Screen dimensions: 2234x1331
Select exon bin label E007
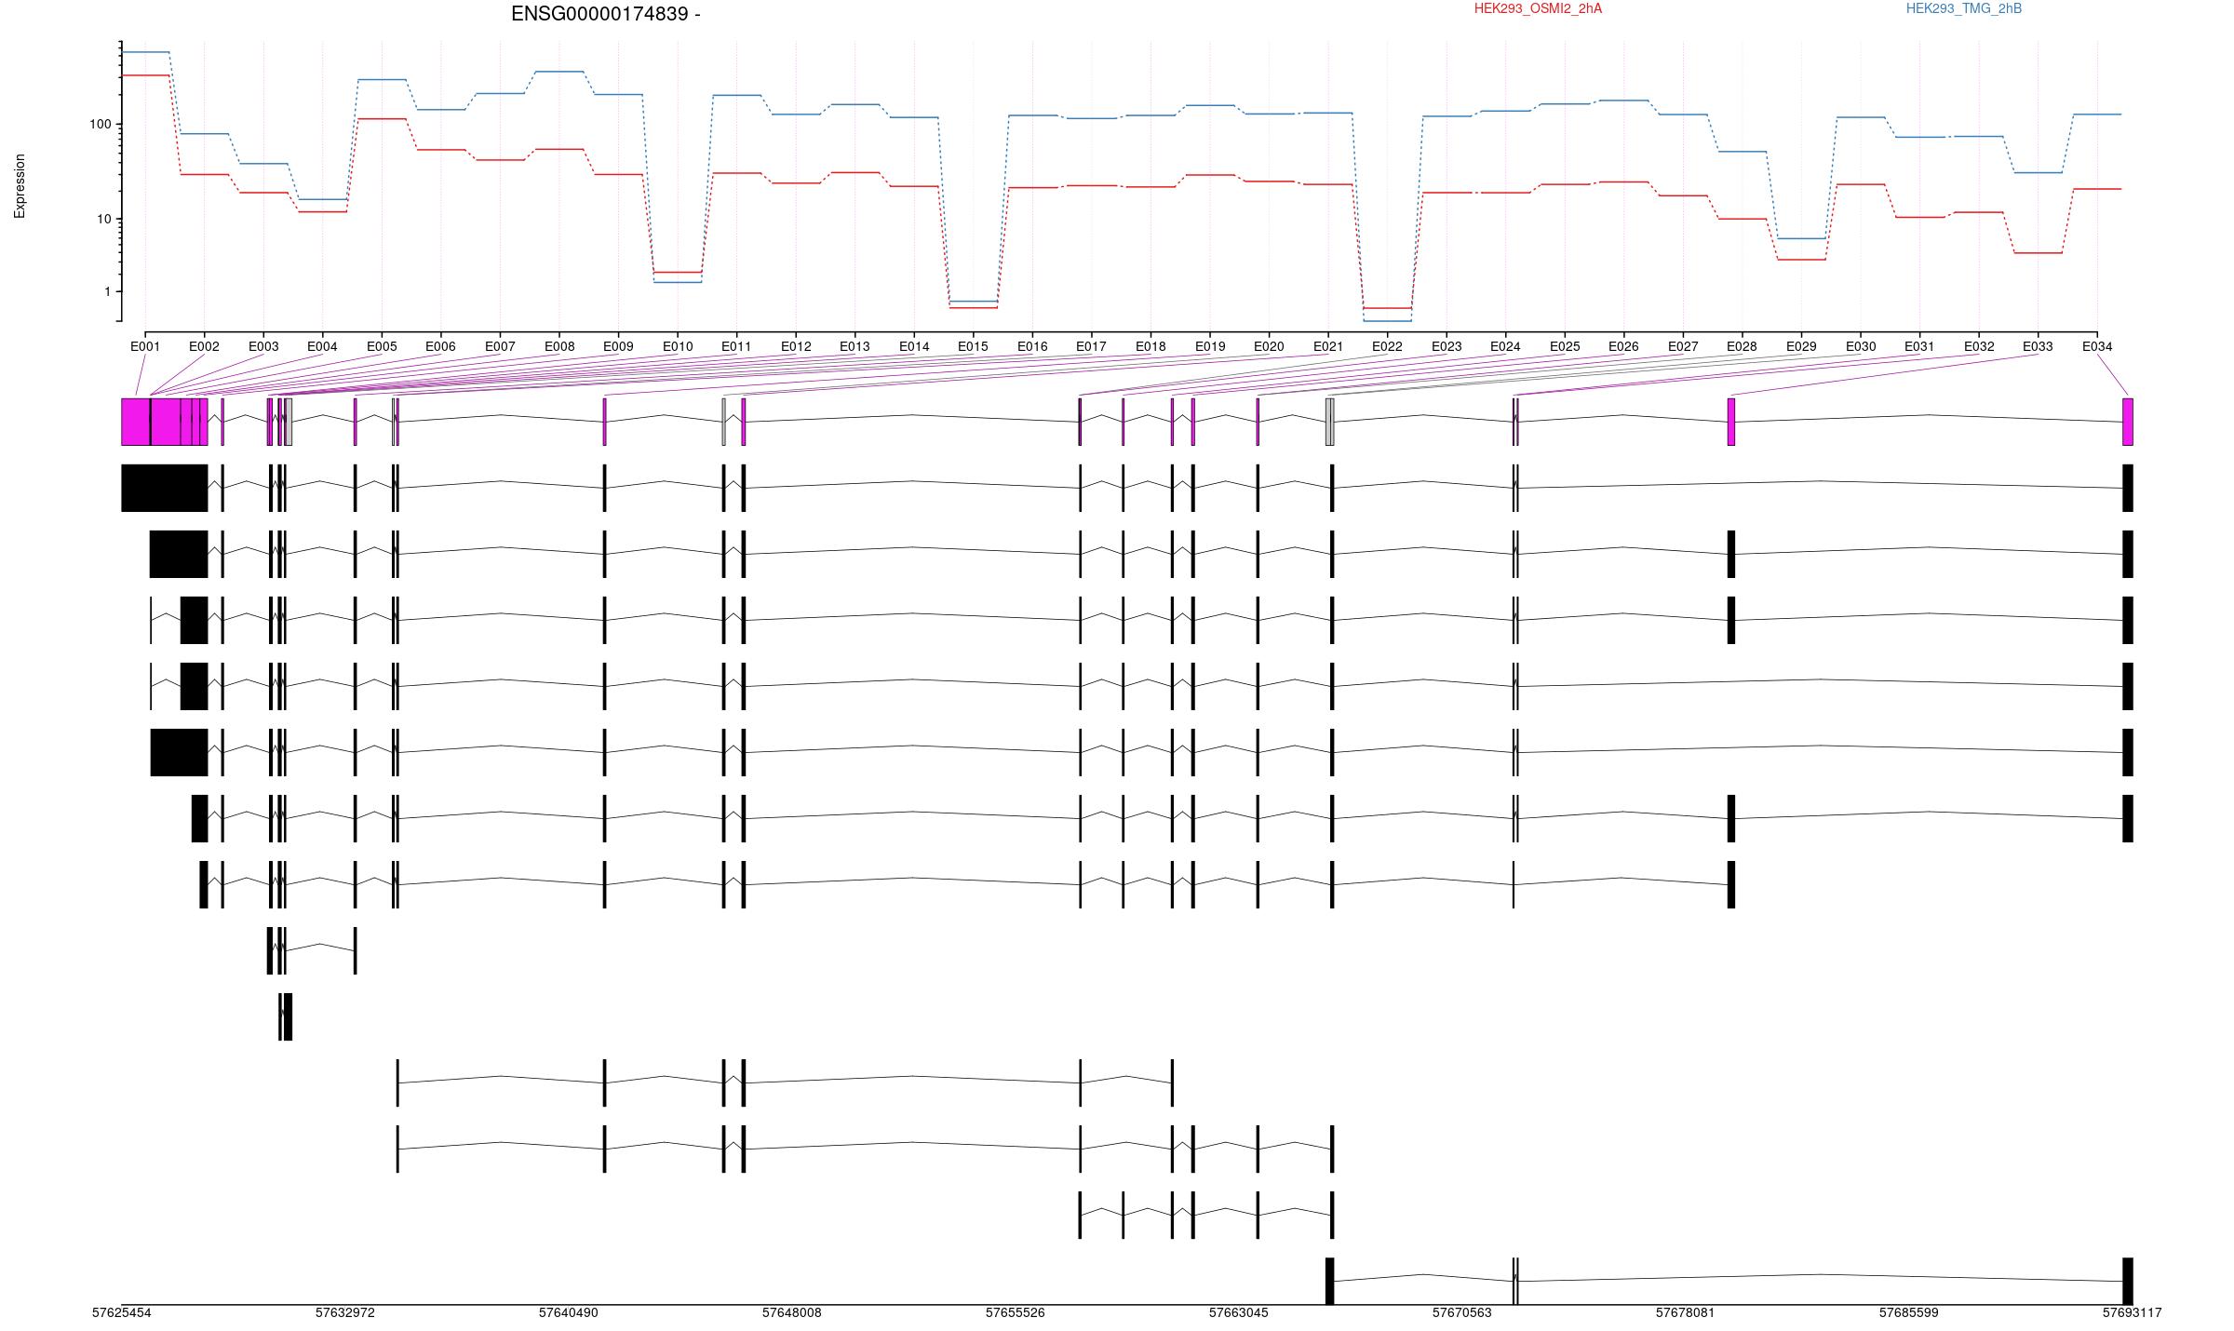500,346
